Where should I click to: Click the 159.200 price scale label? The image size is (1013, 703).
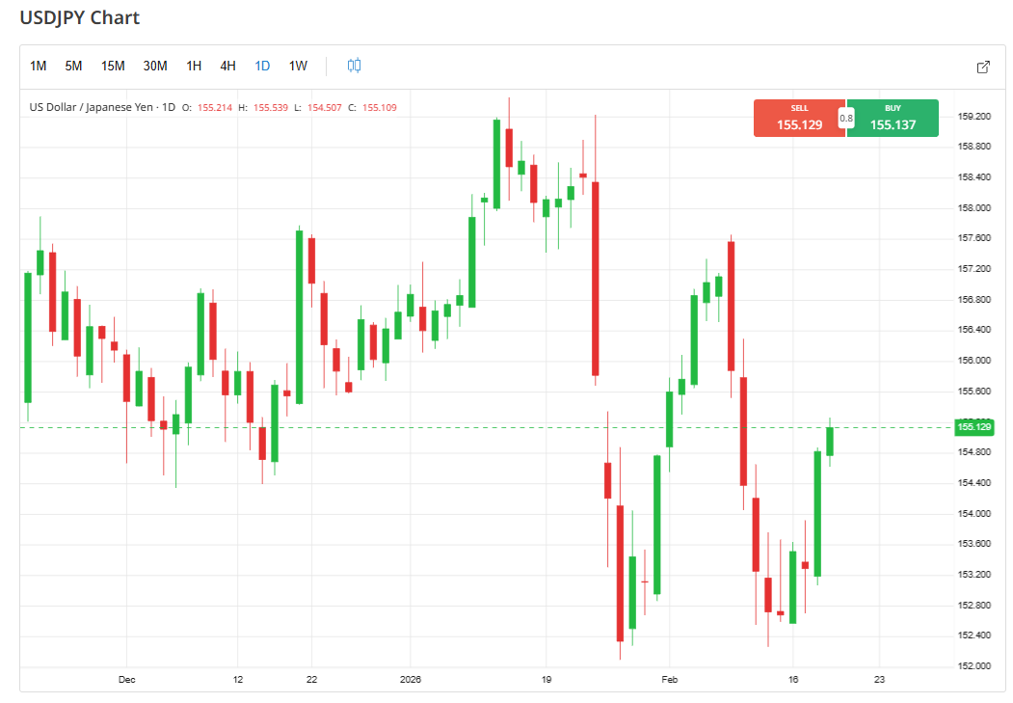tap(974, 116)
